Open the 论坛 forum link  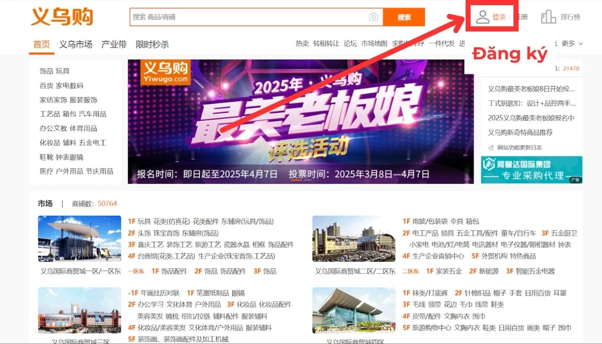point(350,43)
